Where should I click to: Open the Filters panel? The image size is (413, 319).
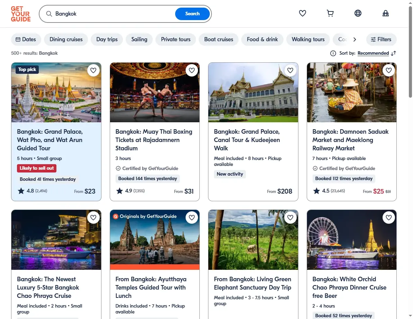click(381, 39)
